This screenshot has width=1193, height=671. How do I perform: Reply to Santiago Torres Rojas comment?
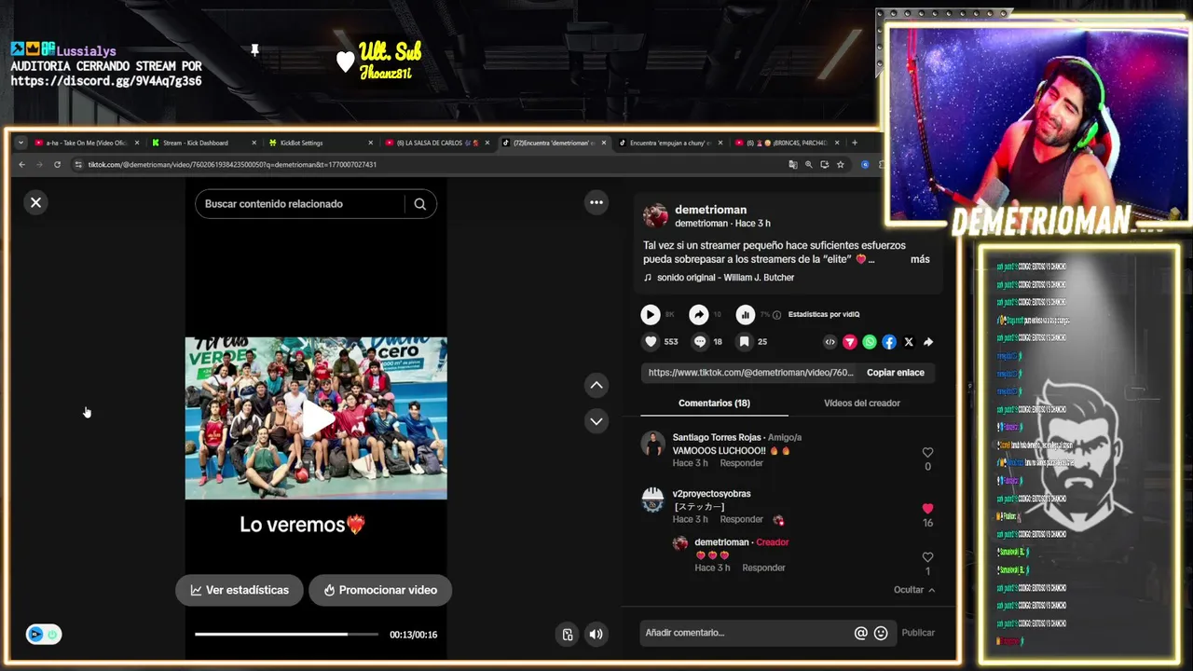click(742, 463)
